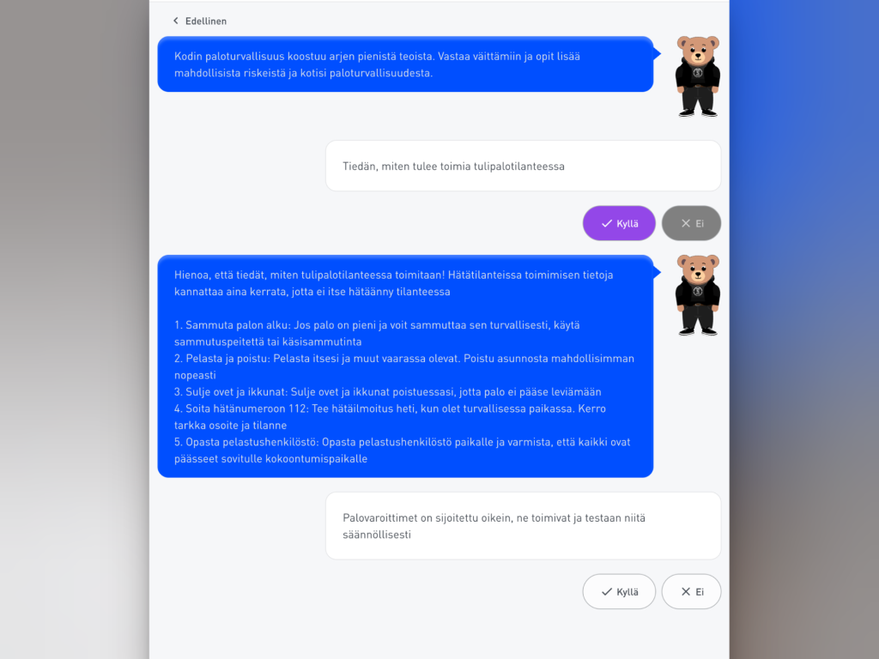Click the Sammuta palon alku instruction line
The width and height of the screenshot is (879, 659).
pyautogui.click(x=377, y=333)
